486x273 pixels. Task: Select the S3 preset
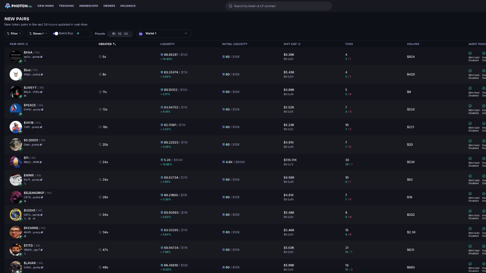126,34
